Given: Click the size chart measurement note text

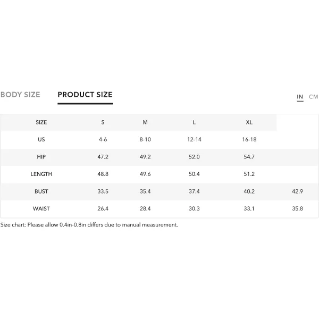Looking at the screenshot, I should click(x=89, y=225).
